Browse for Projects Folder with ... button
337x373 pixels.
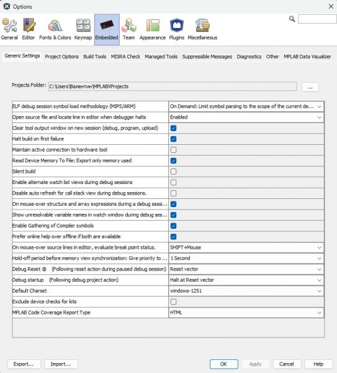click(x=310, y=87)
